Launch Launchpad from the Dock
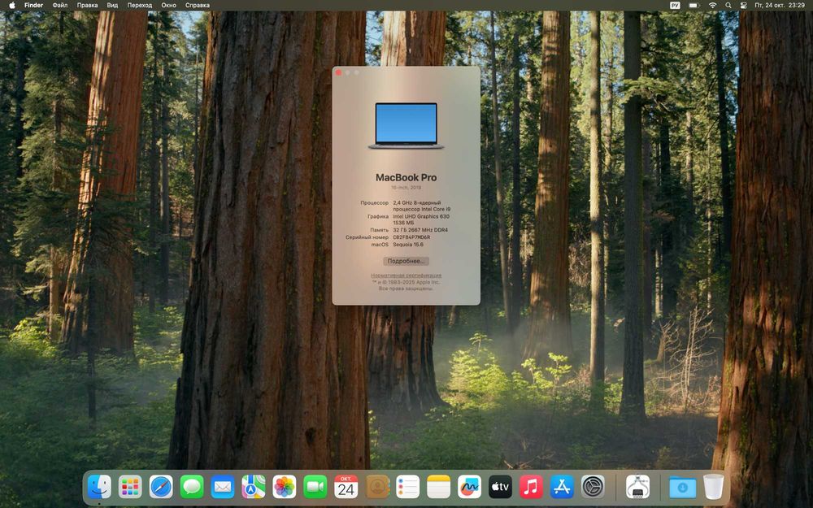The width and height of the screenshot is (813, 508). [129, 487]
